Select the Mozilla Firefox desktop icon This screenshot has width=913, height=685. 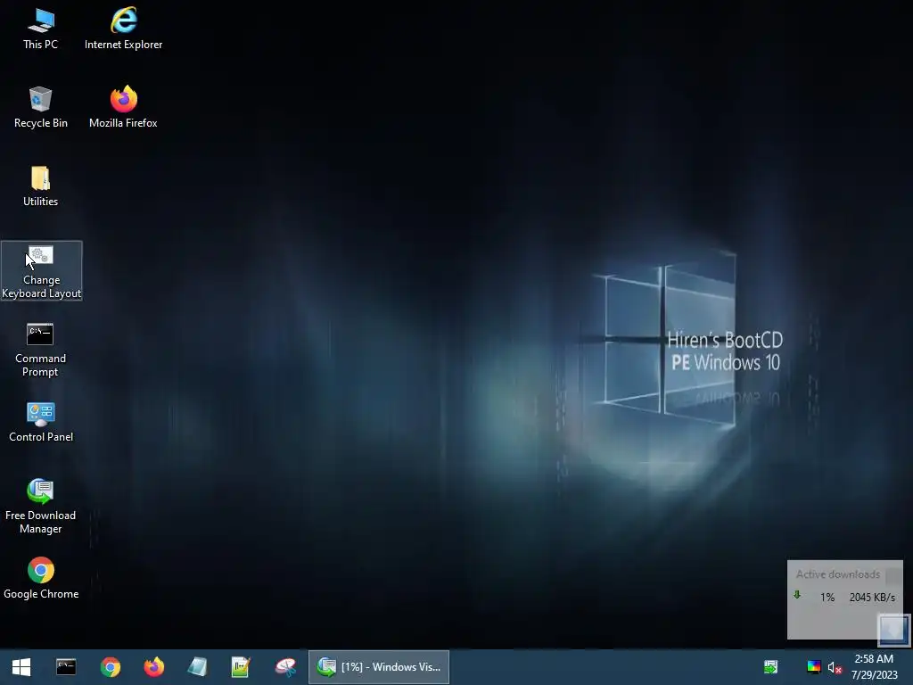123,107
